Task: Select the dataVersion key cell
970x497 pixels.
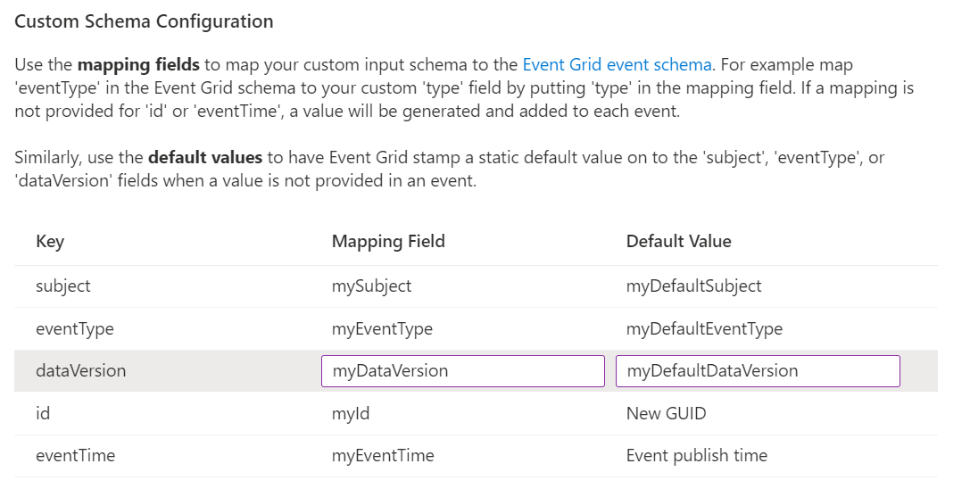Action: (81, 370)
